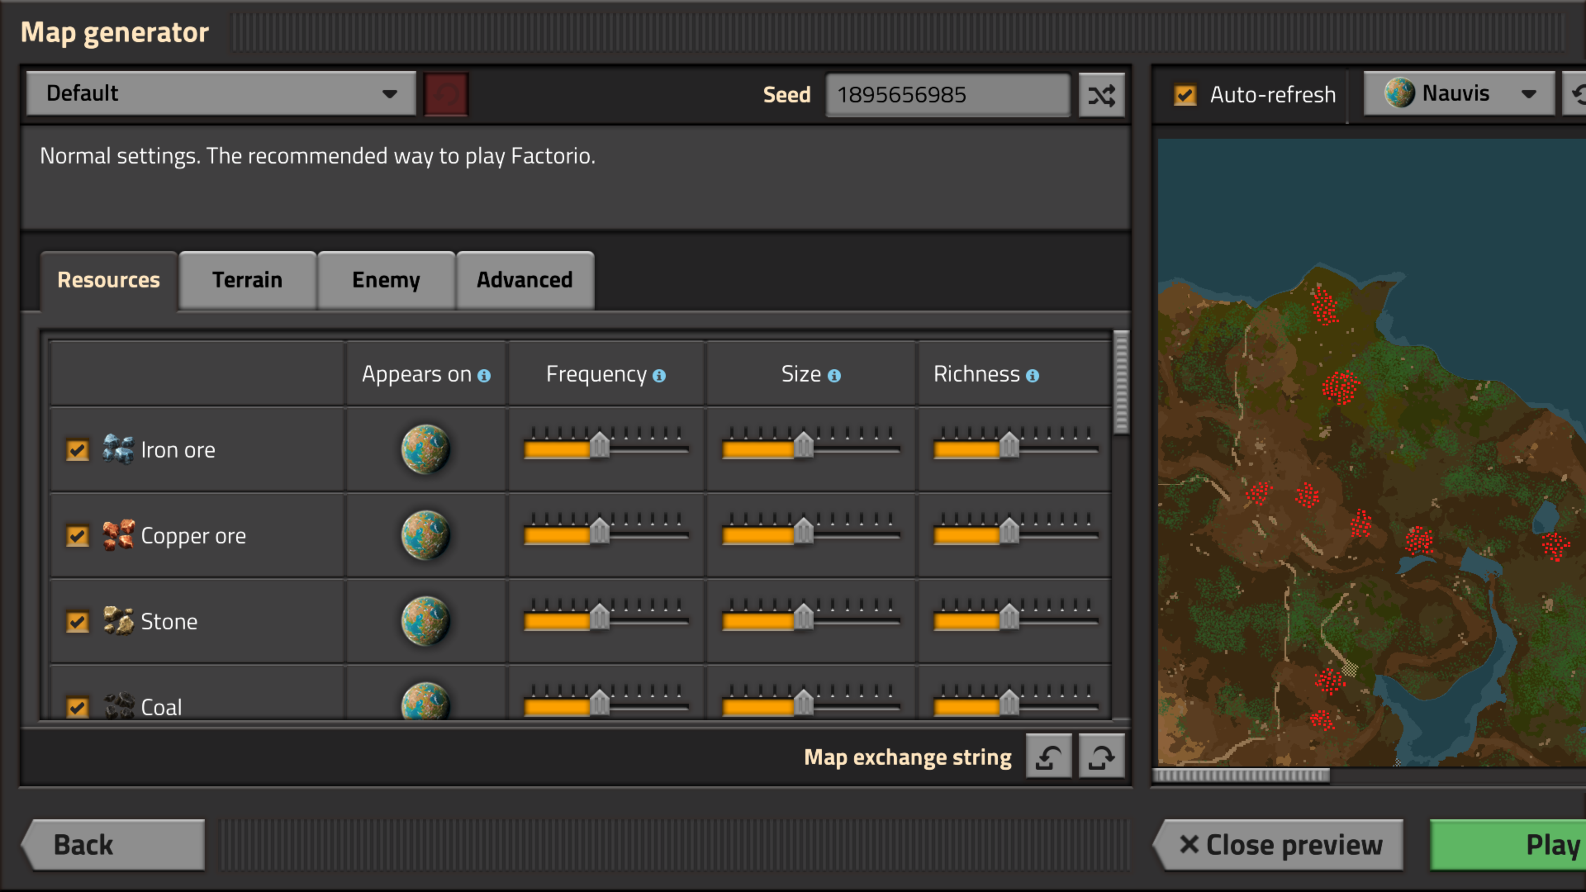1586x892 pixels.
Task: Click the Appears on info icon
Action: [484, 375]
